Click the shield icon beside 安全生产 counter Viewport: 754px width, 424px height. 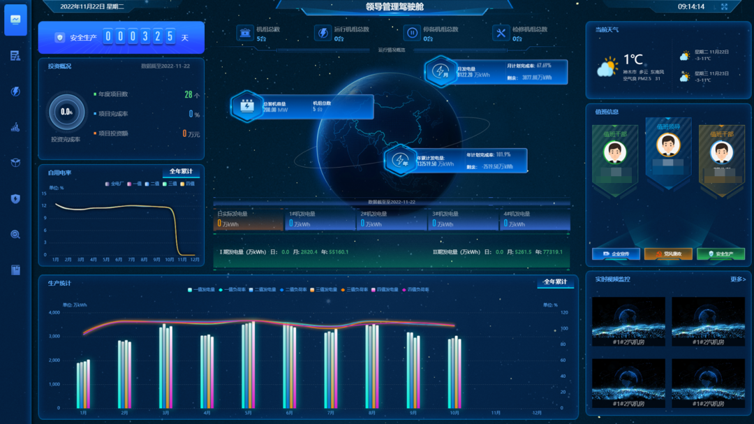click(59, 38)
